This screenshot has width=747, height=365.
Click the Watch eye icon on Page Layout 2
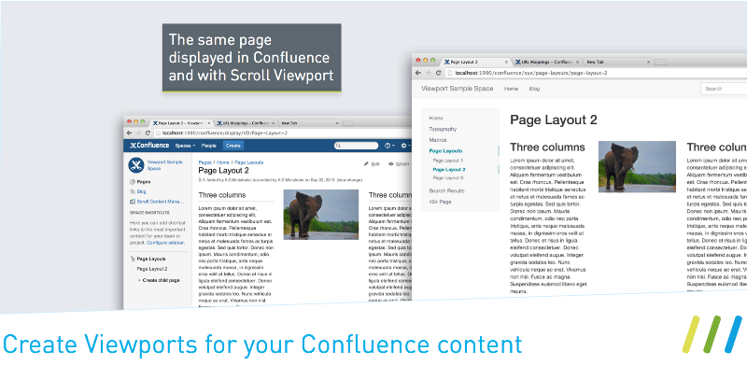point(391,164)
